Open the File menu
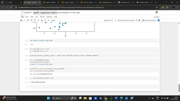The width and height of the screenshot is (180, 101). tap(22, 17)
